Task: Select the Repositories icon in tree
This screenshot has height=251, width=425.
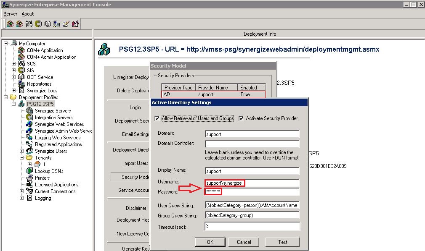Action: [21, 84]
